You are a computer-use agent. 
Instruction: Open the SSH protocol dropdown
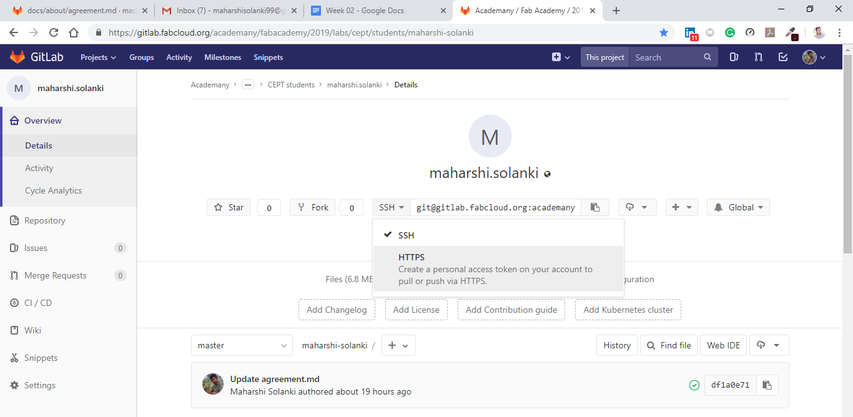click(392, 207)
